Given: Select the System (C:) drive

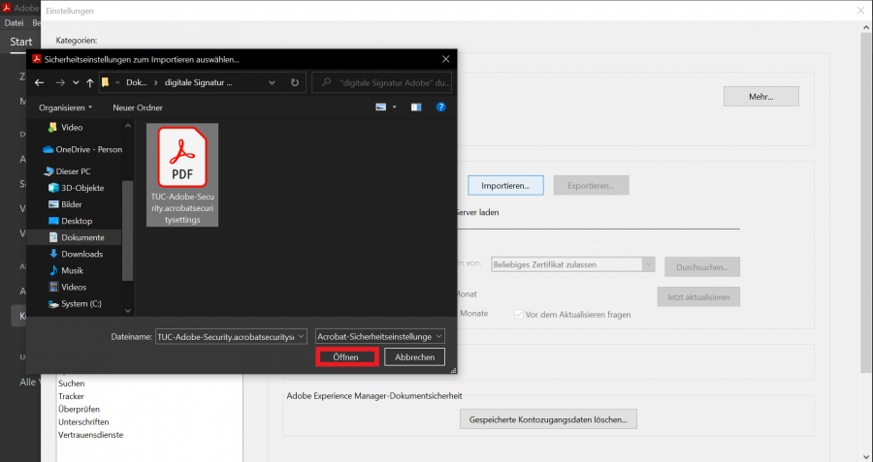Looking at the screenshot, I should [74, 304].
